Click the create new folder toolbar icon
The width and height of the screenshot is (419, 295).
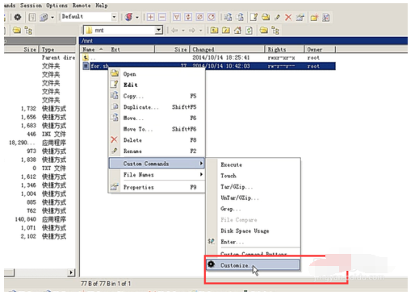[x=314, y=18]
